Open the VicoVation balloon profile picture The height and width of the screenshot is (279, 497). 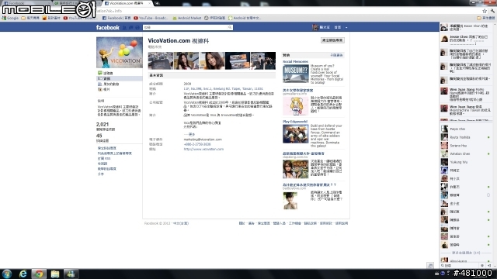coord(120,52)
